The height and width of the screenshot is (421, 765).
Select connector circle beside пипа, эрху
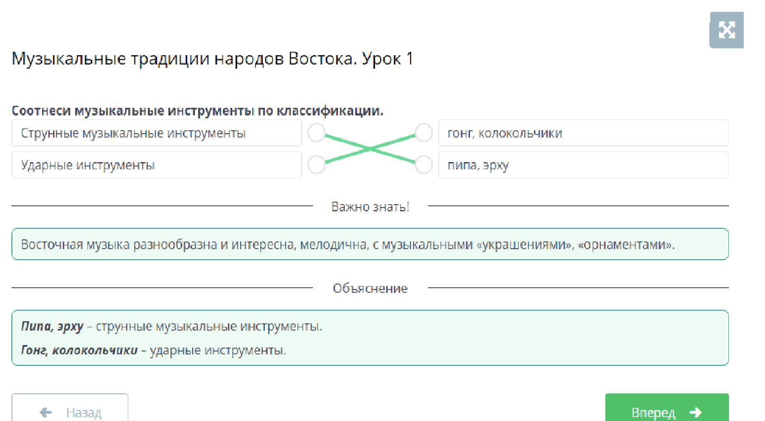pos(423,165)
